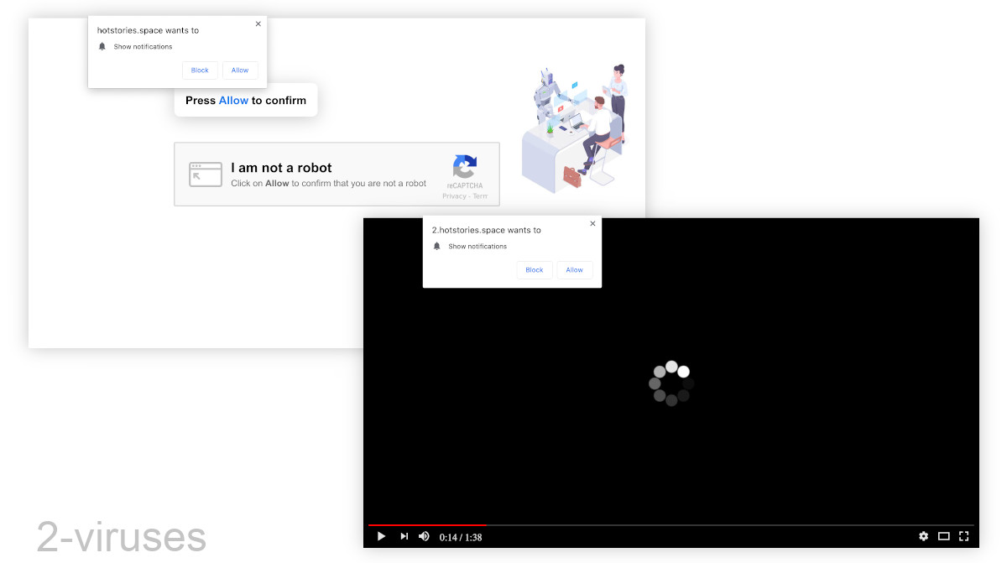Tick the 'I am not a robot' box

(206, 175)
